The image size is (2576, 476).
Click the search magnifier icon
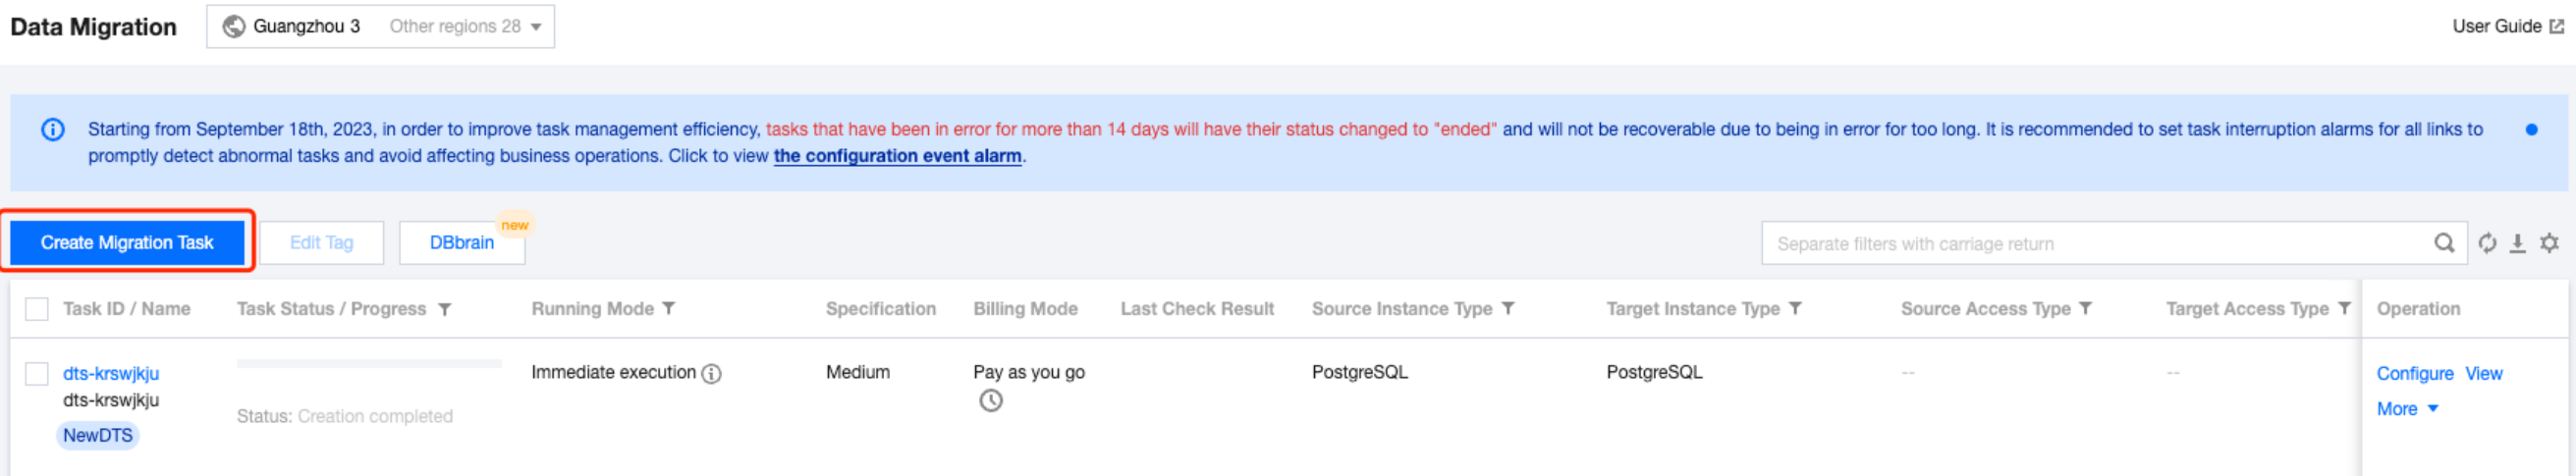2443,243
